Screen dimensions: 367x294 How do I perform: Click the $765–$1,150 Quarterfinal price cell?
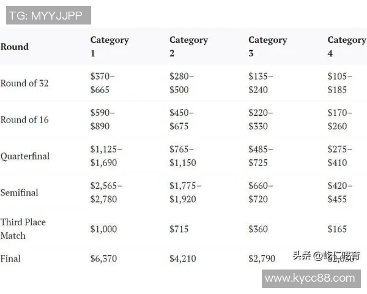coord(182,156)
